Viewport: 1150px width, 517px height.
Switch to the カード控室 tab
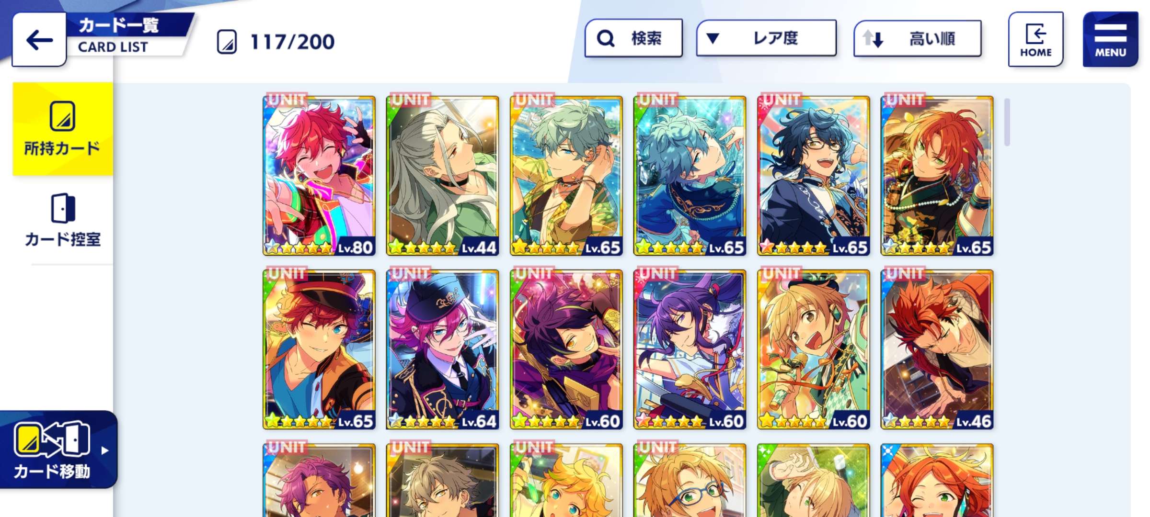[63, 220]
